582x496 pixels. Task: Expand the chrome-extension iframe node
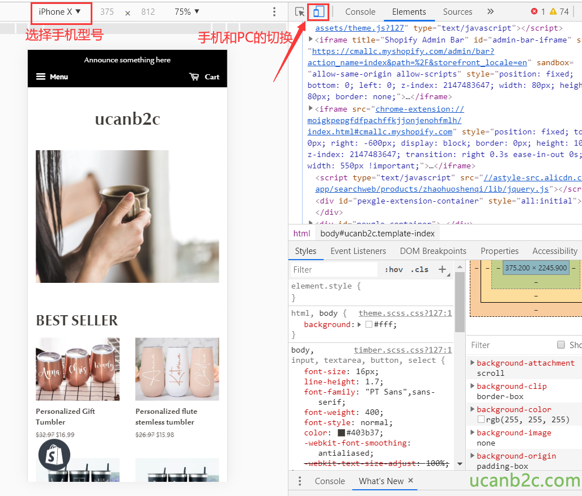point(311,108)
